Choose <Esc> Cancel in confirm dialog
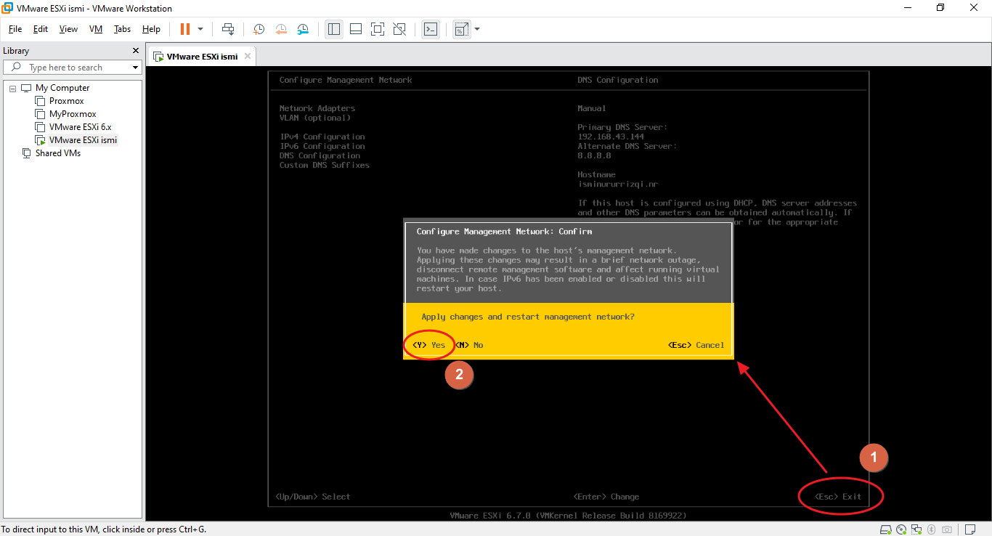The height and width of the screenshot is (536, 992). [696, 345]
